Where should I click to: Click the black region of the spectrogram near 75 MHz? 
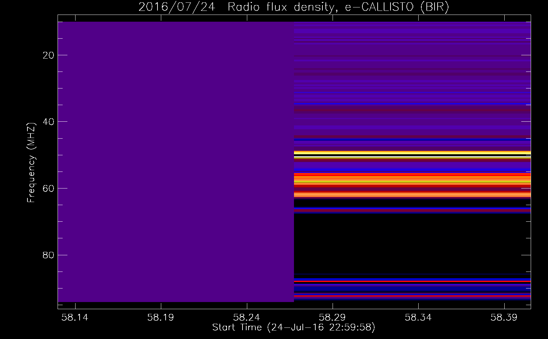(412, 243)
